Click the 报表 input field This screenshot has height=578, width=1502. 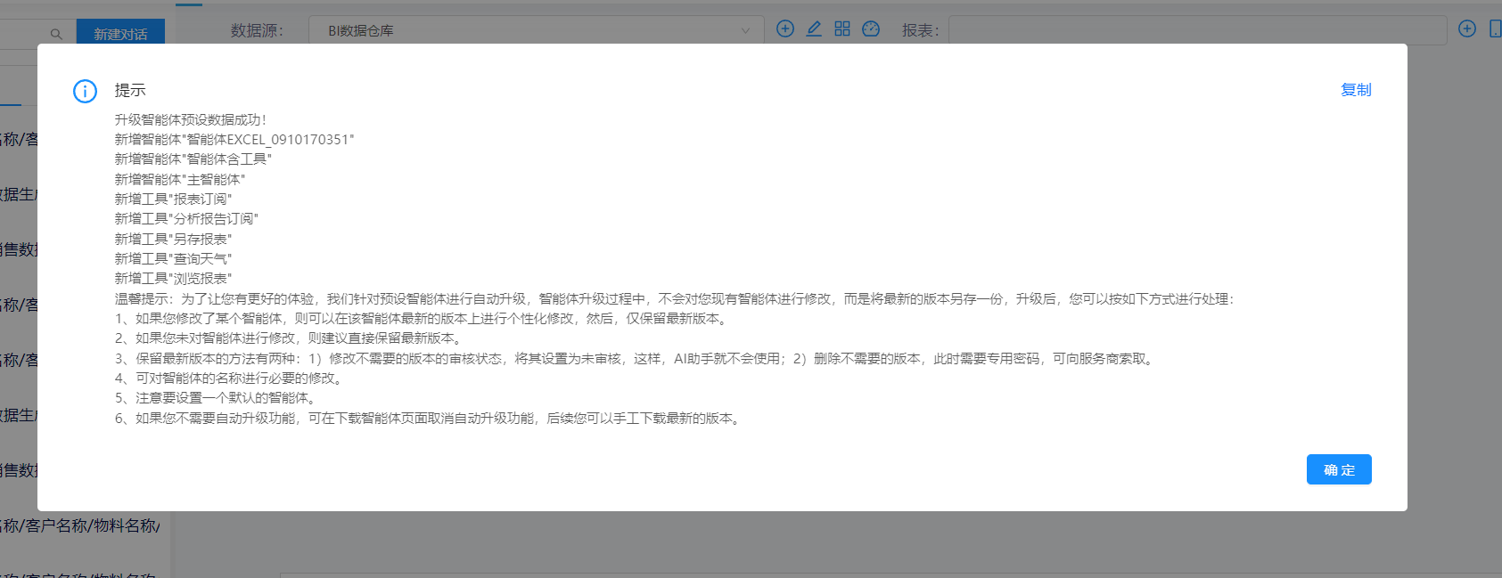coord(1197,30)
